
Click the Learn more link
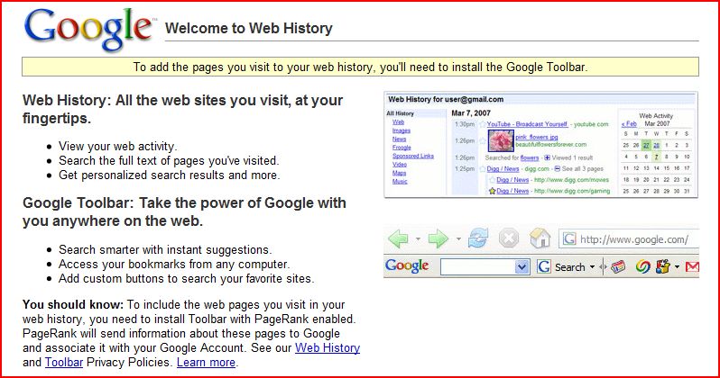(x=206, y=362)
